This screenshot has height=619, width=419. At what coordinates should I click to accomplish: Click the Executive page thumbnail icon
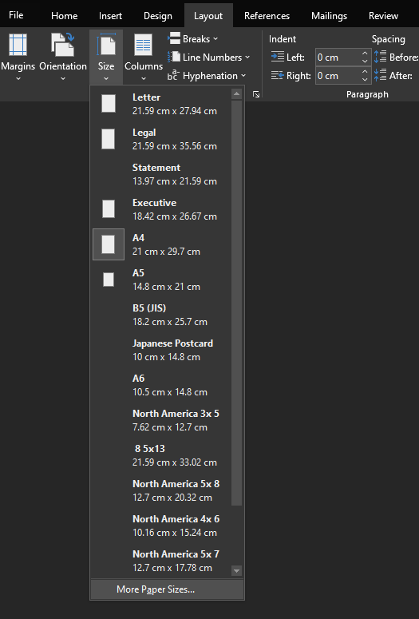109,208
